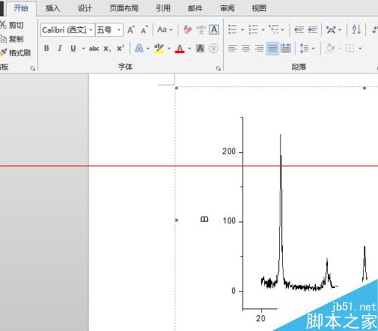The image size is (378, 331).
Task: Toggle Justify paragraph alignment
Action: 272,48
